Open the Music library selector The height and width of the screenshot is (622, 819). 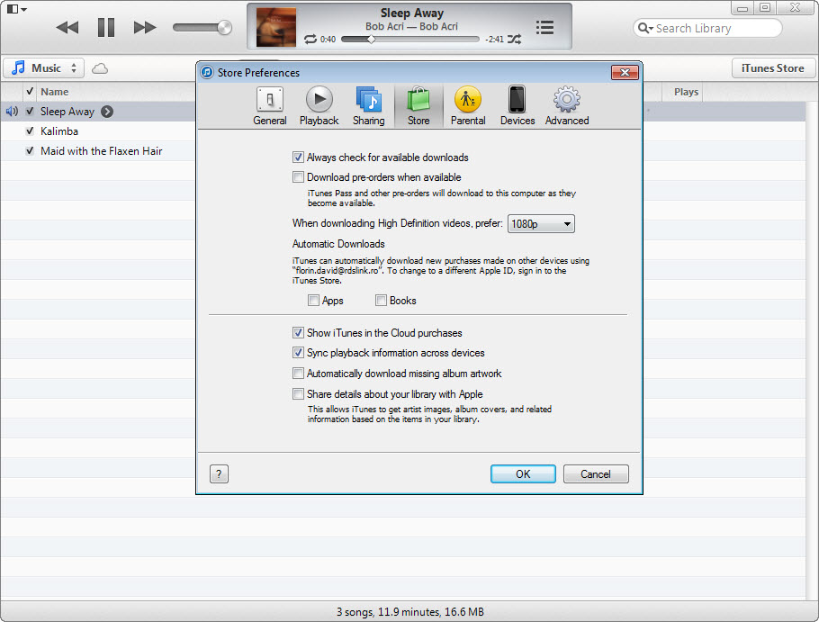[44, 68]
